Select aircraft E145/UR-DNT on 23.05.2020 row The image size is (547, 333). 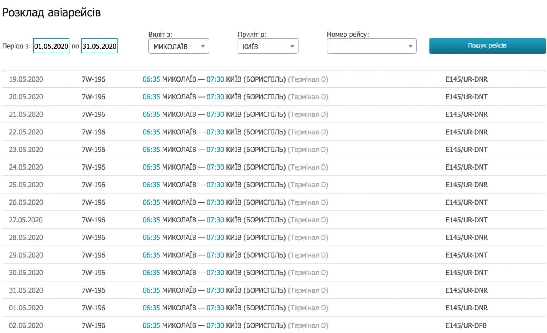466,150
